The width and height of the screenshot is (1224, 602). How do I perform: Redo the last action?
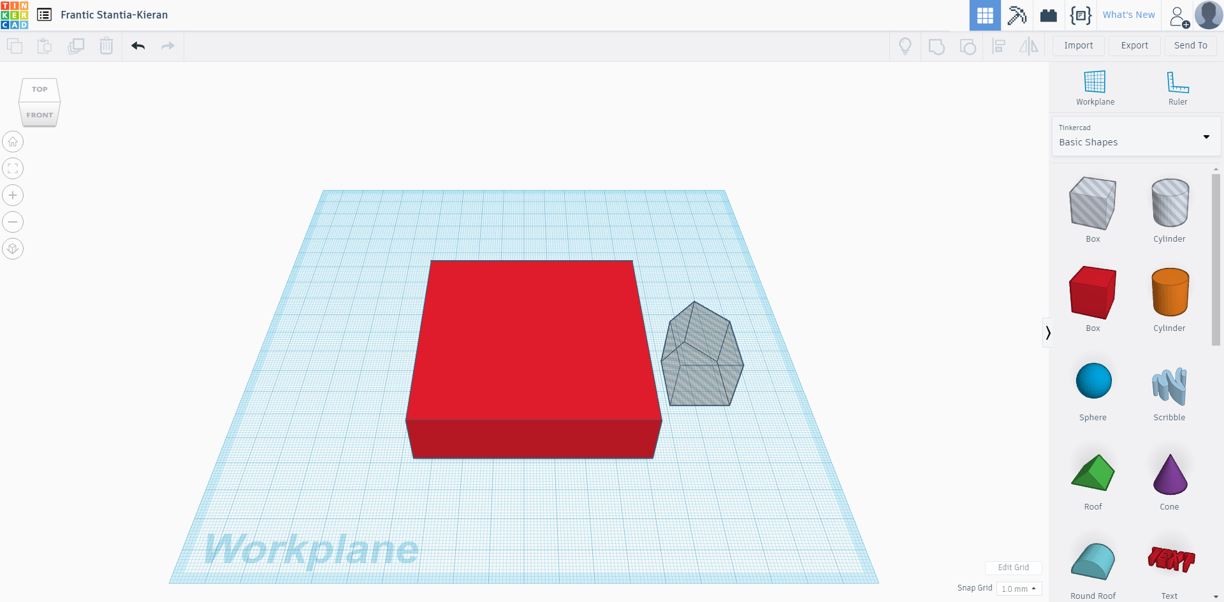pyautogui.click(x=168, y=46)
